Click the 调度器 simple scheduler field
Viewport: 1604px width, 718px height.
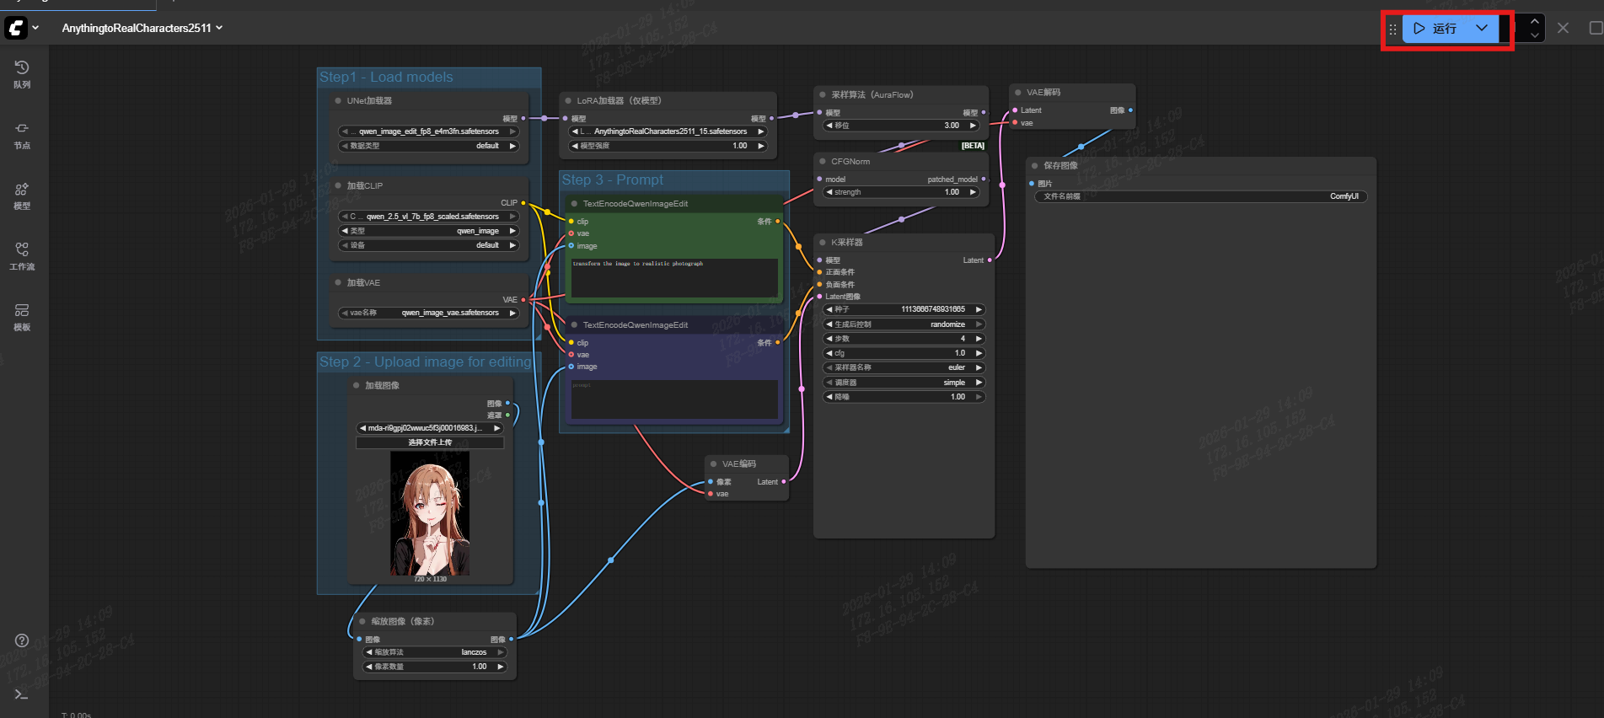pos(904,383)
